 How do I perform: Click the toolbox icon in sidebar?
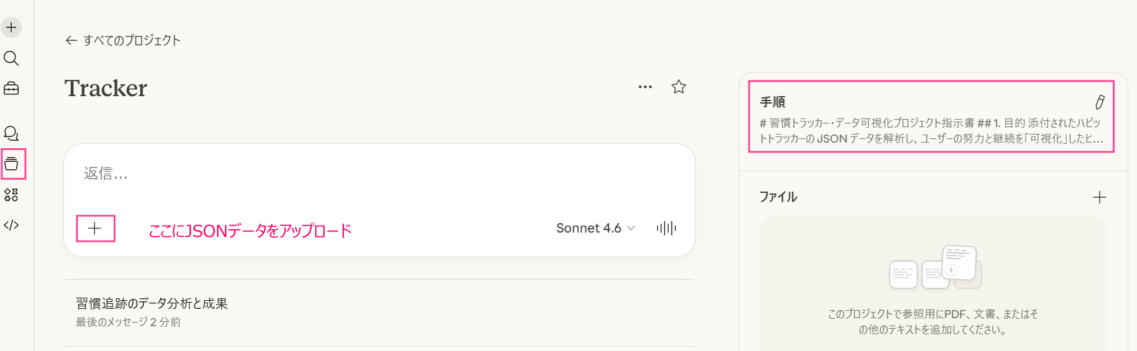[x=11, y=89]
